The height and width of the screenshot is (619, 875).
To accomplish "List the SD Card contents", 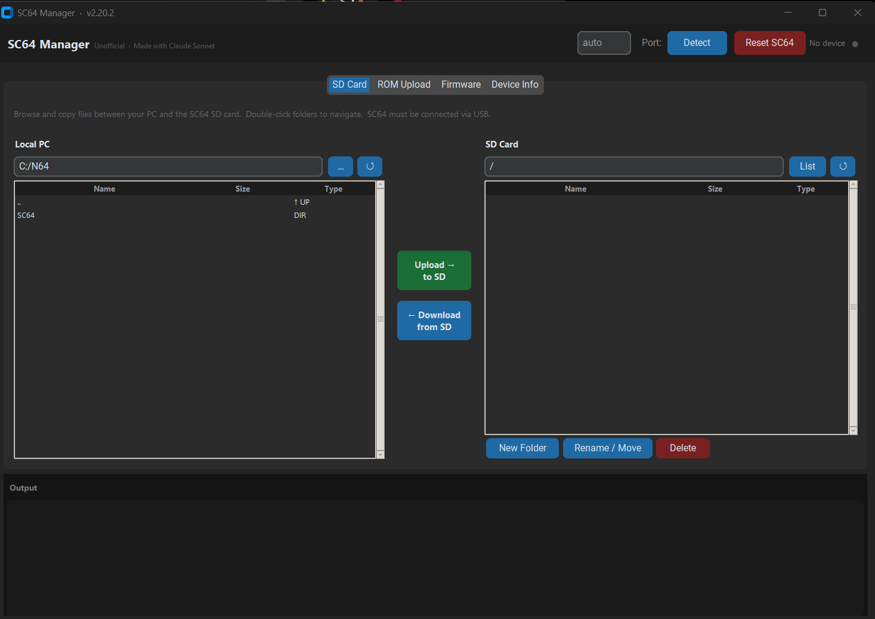I will click(808, 167).
